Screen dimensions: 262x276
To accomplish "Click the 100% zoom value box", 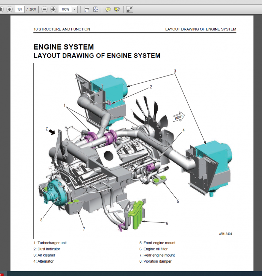I will (x=65, y=9).
